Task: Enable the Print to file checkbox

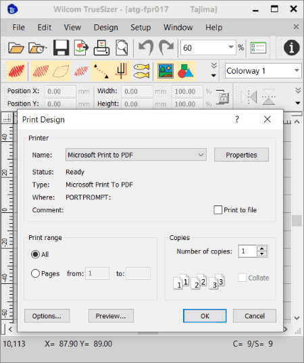Action: (218, 210)
